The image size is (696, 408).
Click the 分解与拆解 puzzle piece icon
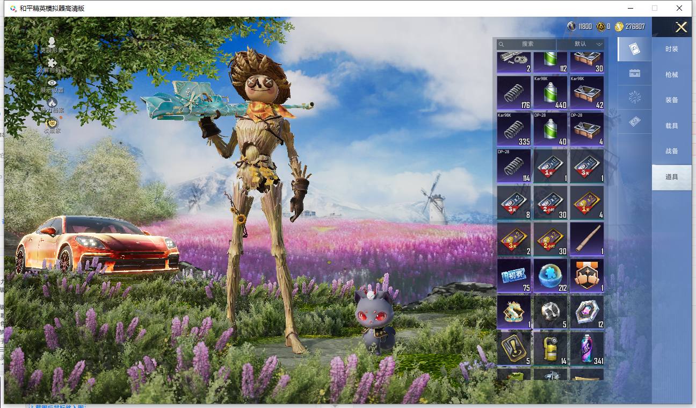click(x=52, y=66)
